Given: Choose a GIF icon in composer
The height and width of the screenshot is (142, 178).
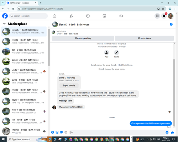Looking at the screenshot, I should (x=66, y=132).
